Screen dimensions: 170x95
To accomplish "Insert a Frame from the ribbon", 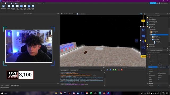I will [9, 7].
